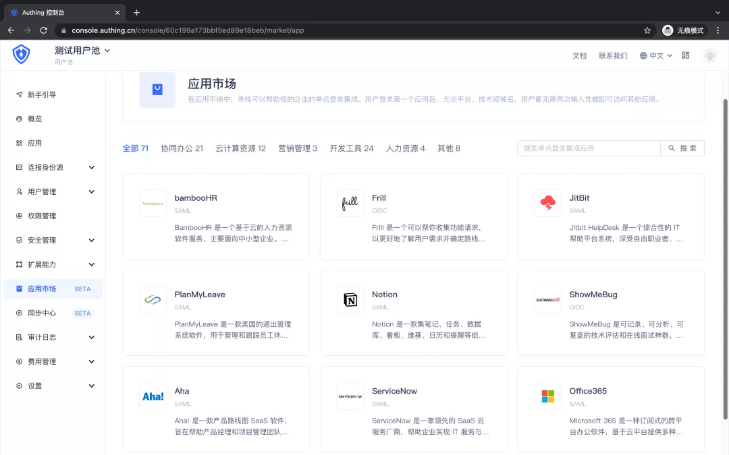This screenshot has width=729, height=455.
Task: Click the 搜索 search button
Action: click(682, 148)
